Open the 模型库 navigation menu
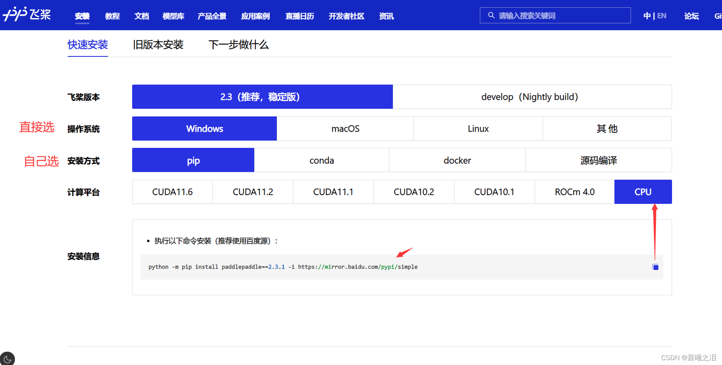 point(173,16)
